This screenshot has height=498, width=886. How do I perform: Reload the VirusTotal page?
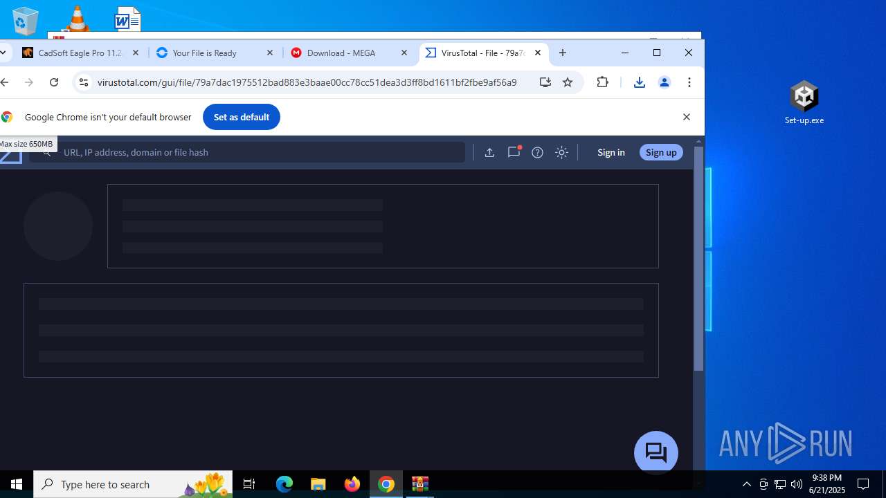54,82
